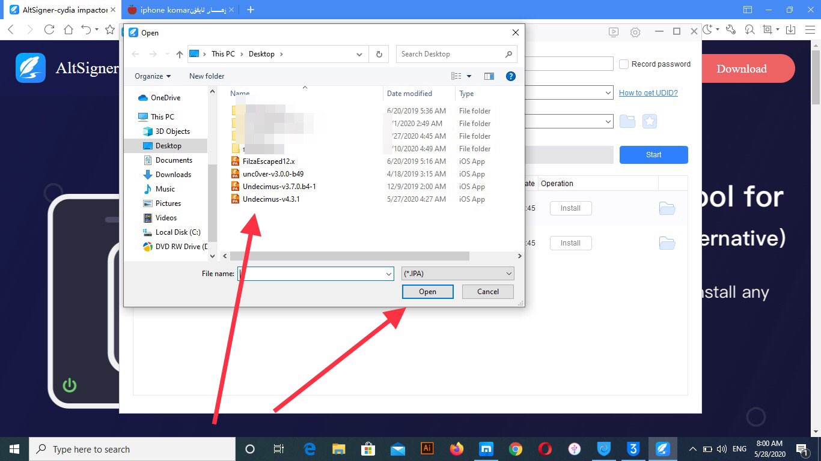Open Adobe Illustrator from the taskbar
Viewport: 821px width, 461px height.
(x=427, y=449)
